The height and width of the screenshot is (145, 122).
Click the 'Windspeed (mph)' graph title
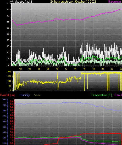21,2
